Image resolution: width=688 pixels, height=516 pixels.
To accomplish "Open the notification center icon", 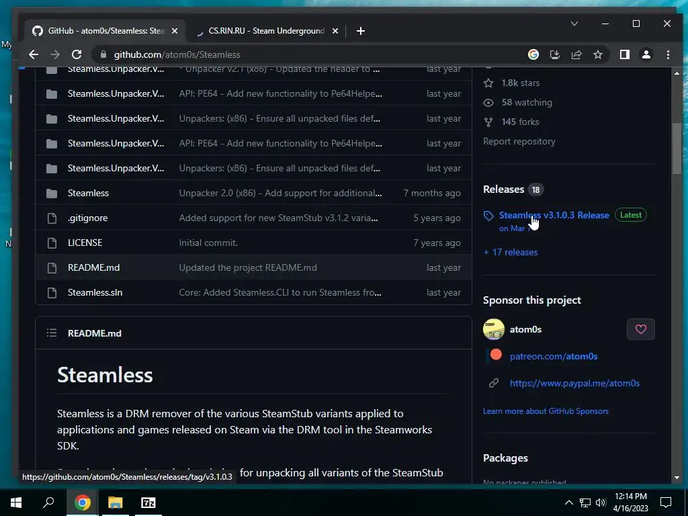I will [666, 503].
